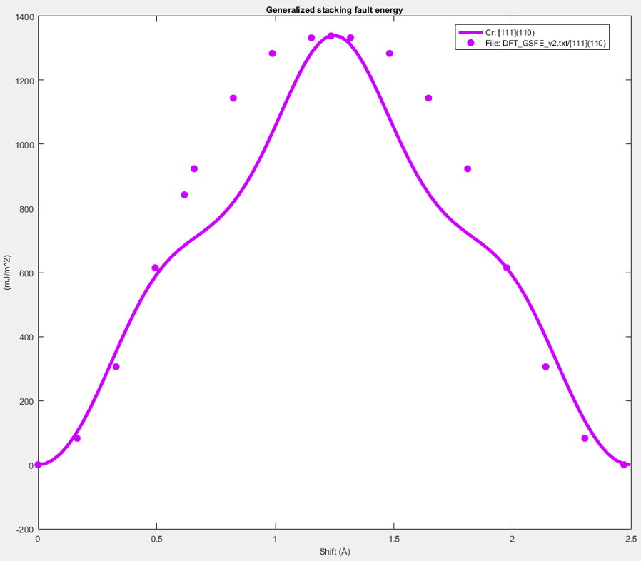Click the 'Generalized stacking fault energy' title
Screen dimensions: 641x561
(x=334, y=9)
